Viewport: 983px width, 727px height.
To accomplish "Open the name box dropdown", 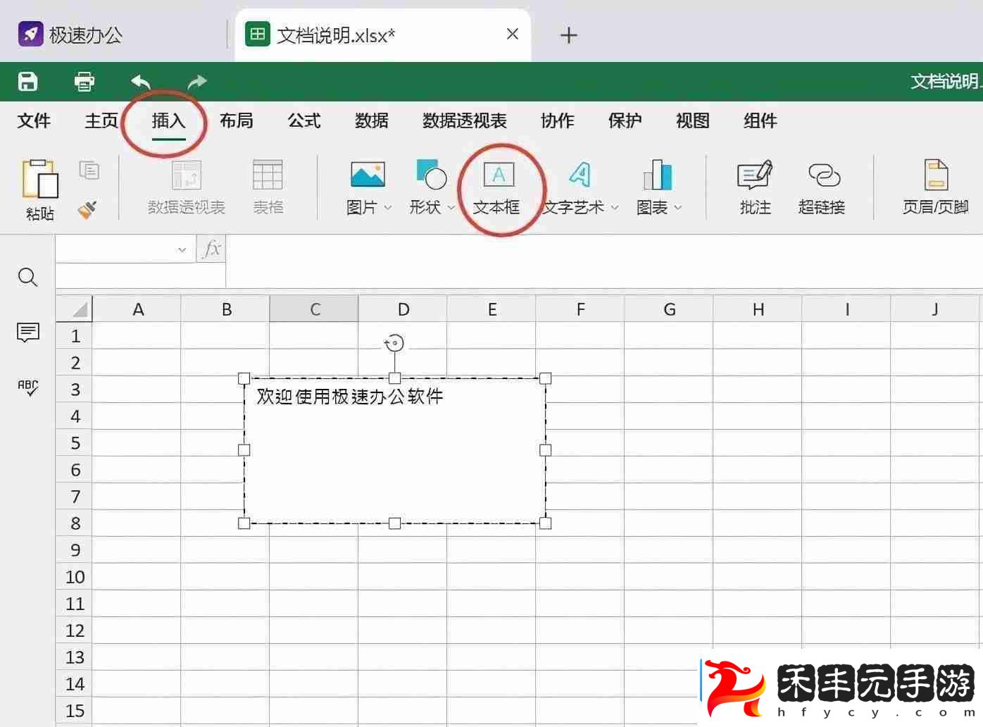I will point(182,249).
